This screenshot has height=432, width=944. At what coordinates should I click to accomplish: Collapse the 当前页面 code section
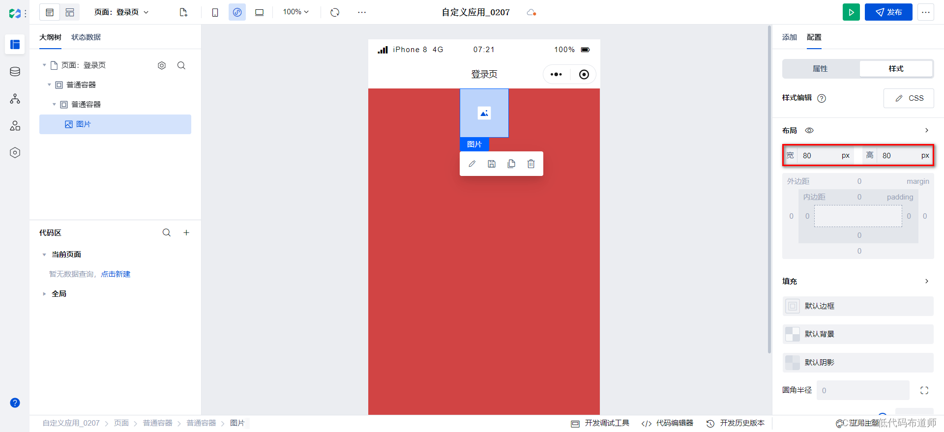(44, 255)
